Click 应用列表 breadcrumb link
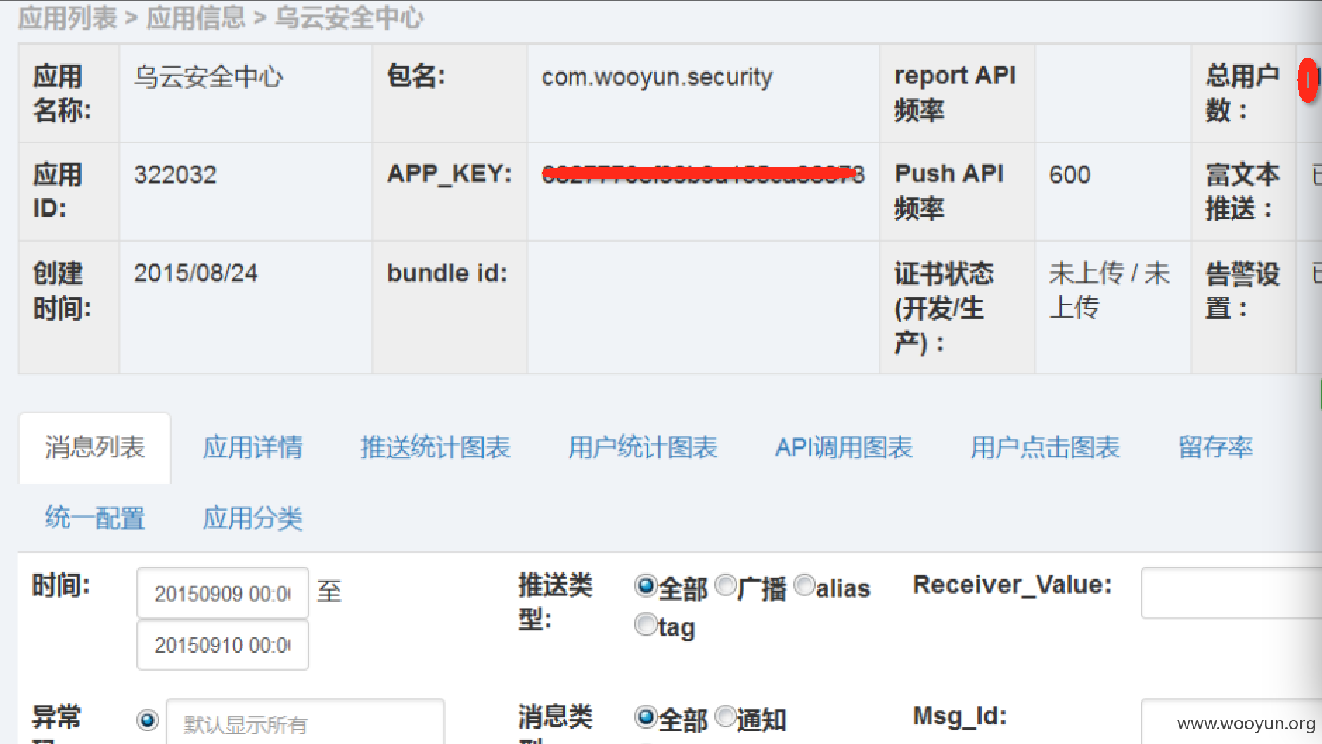The width and height of the screenshot is (1322, 744). coord(68,18)
